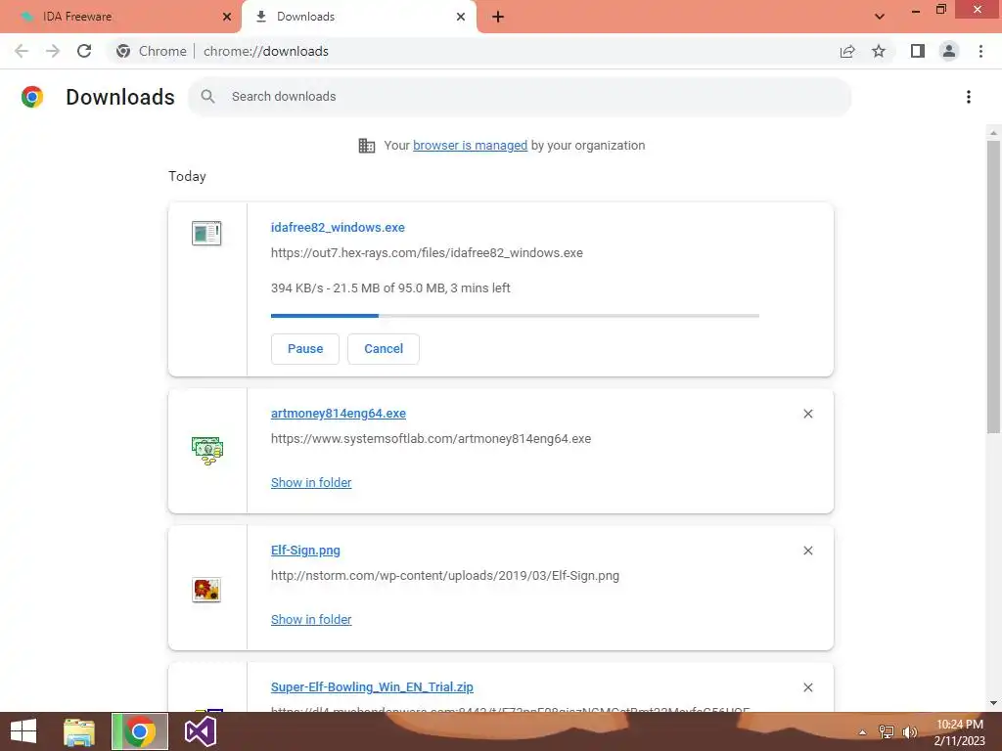This screenshot has height=751, width=1002.
Task: Click the share page icon in address bar
Action: click(x=847, y=51)
